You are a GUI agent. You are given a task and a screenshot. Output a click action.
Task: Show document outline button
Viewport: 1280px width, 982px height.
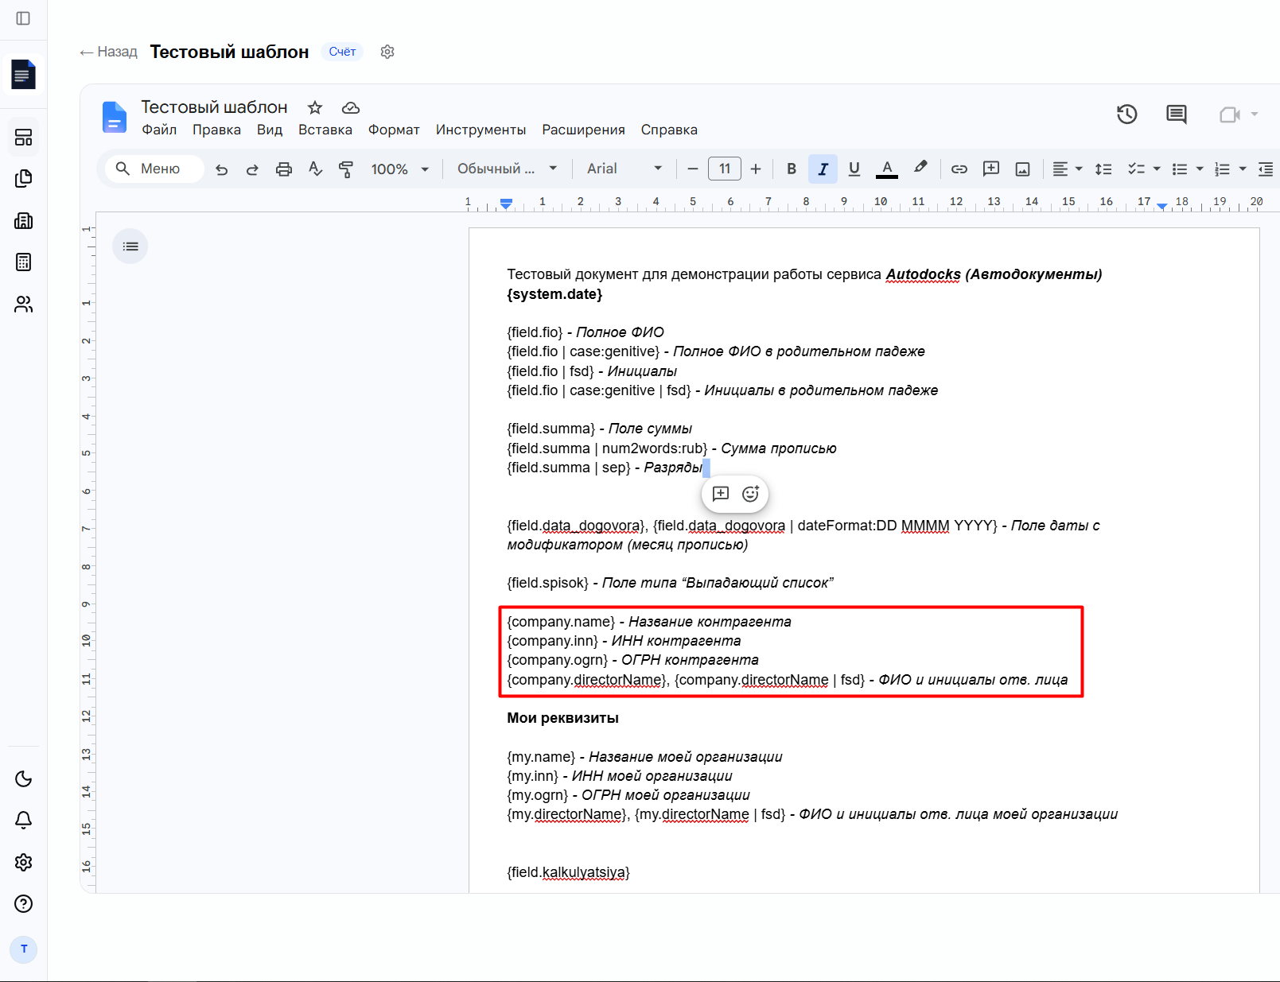click(x=130, y=246)
